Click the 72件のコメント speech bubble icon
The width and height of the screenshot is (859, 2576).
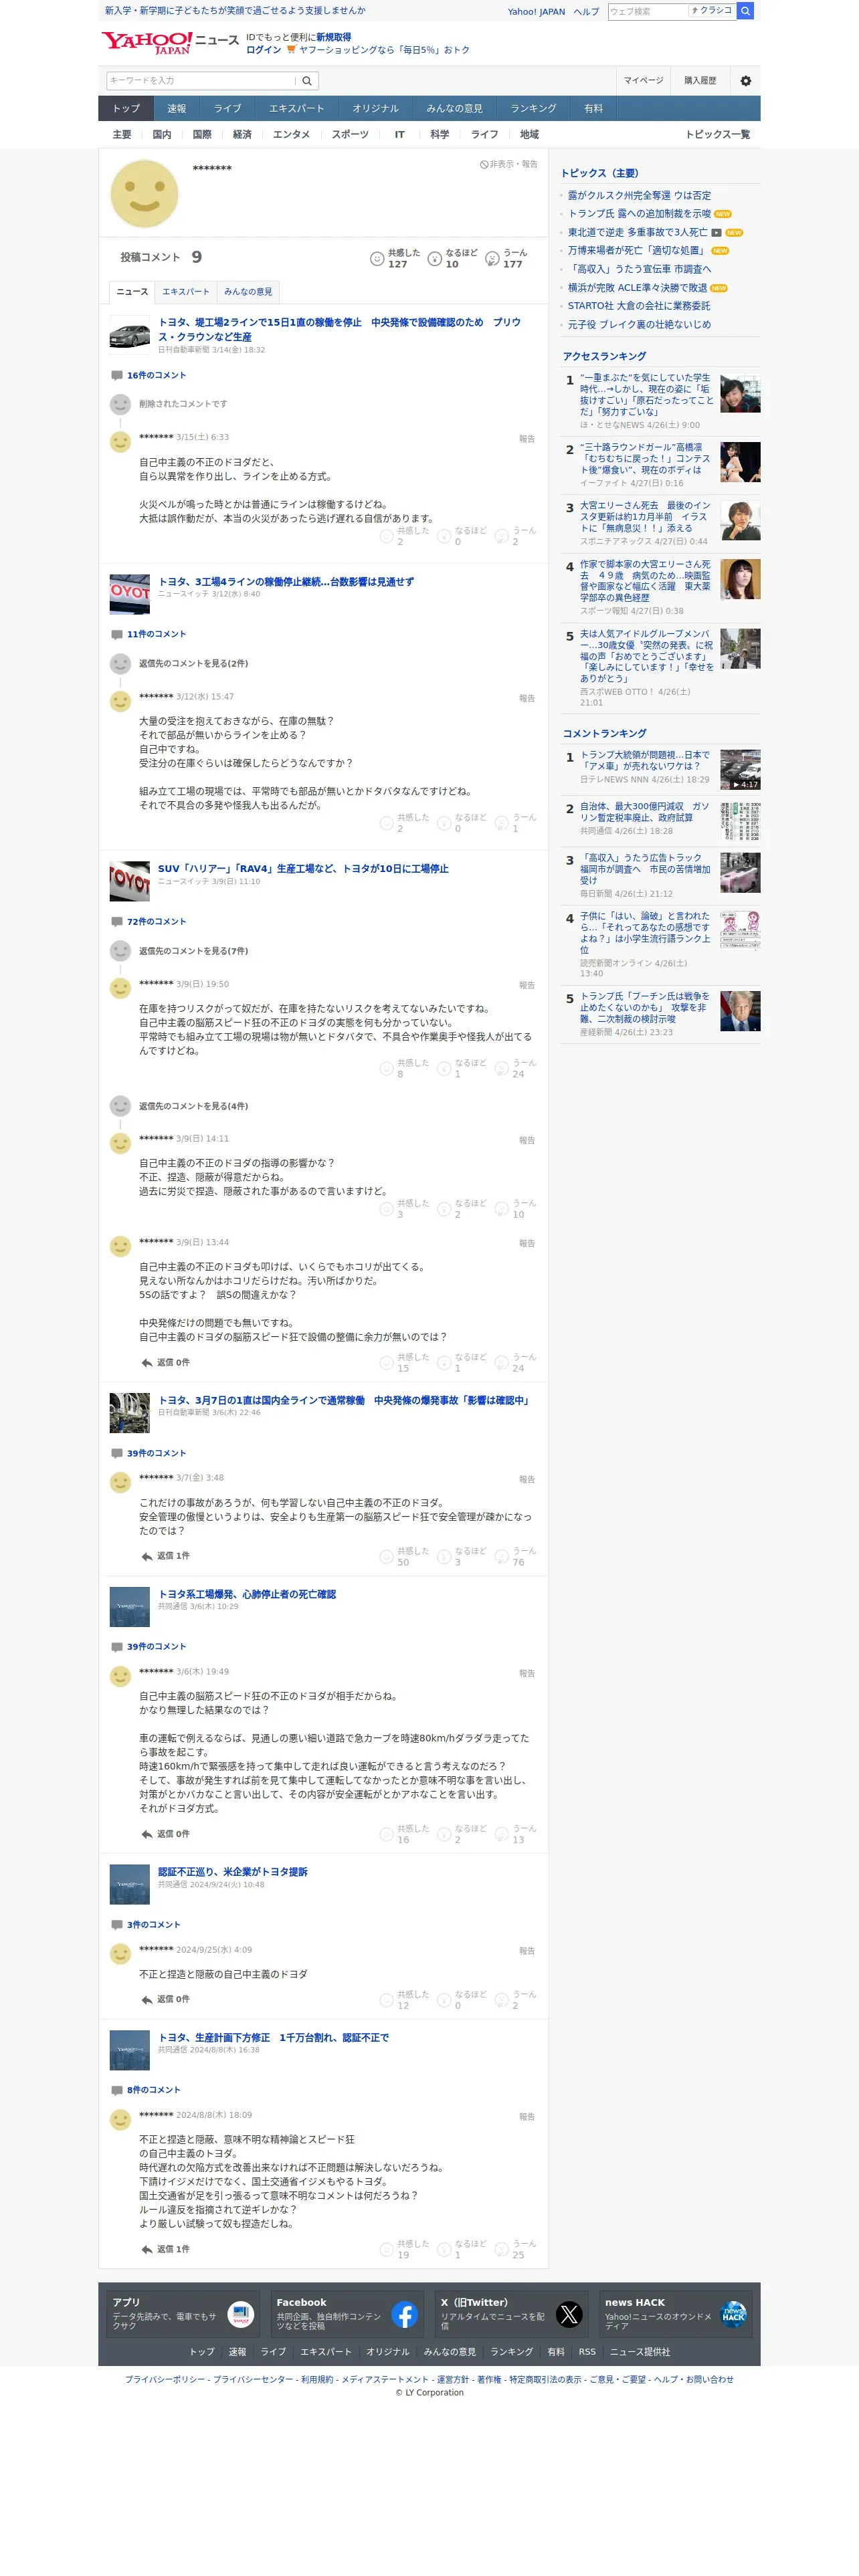pyautogui.click(x=117, y=922)
